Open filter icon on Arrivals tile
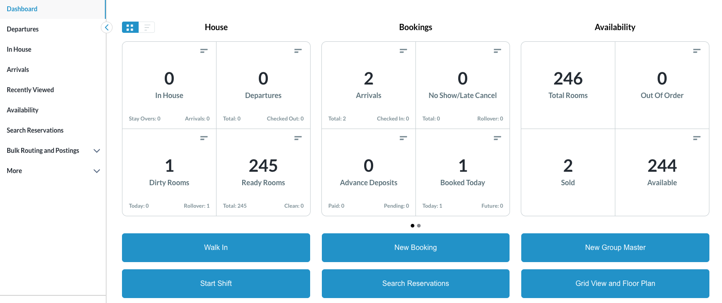 click(x=403, y=51)
